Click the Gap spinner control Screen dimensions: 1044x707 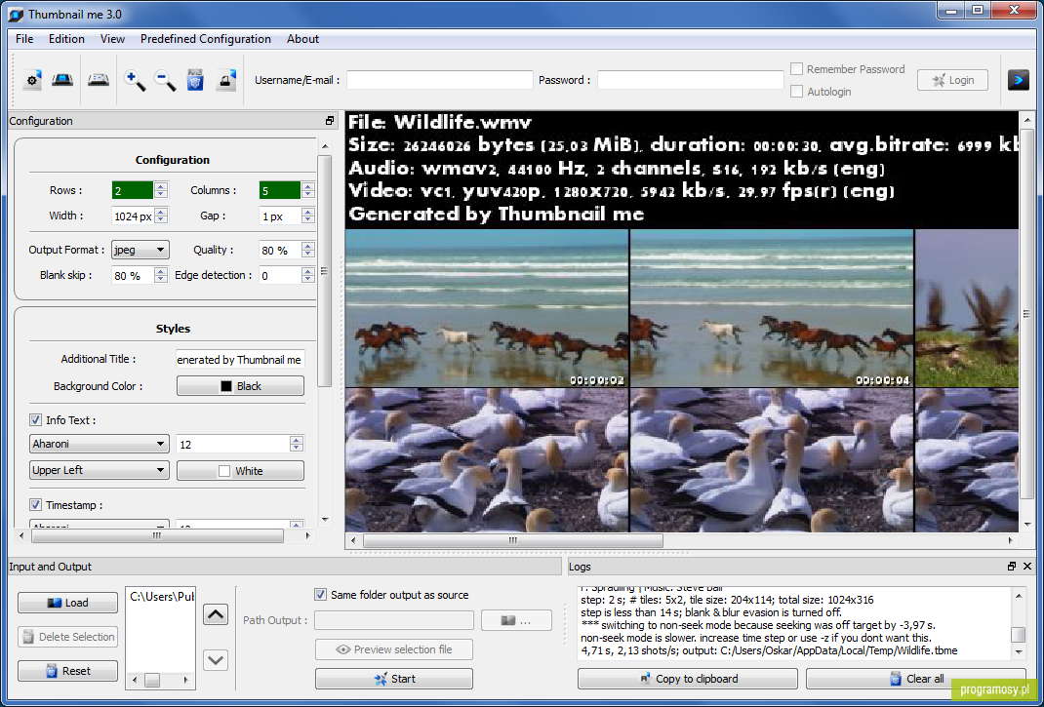pos(307,216)
